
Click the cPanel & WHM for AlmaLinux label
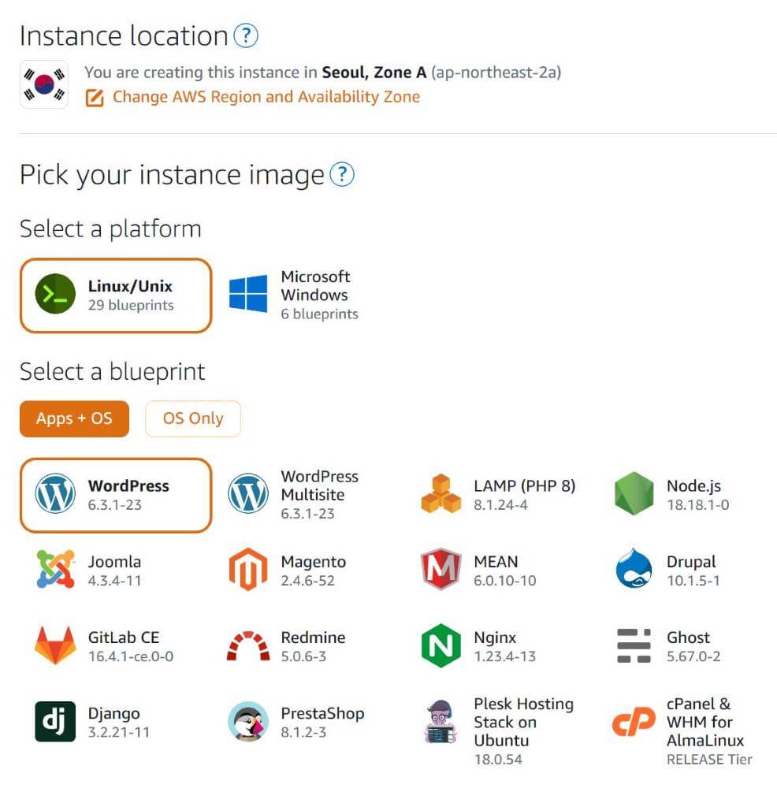(705, 722)
